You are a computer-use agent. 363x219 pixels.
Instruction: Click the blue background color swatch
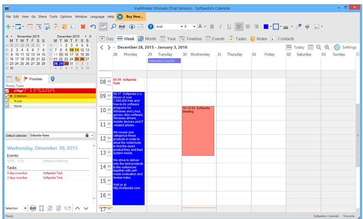(266, 26)
